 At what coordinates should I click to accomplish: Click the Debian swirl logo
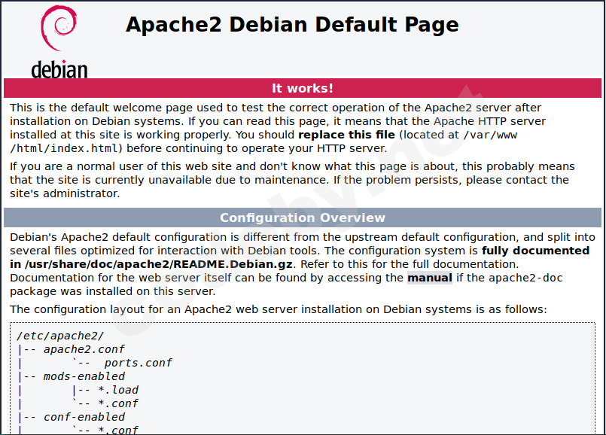(x=59, y=28)
